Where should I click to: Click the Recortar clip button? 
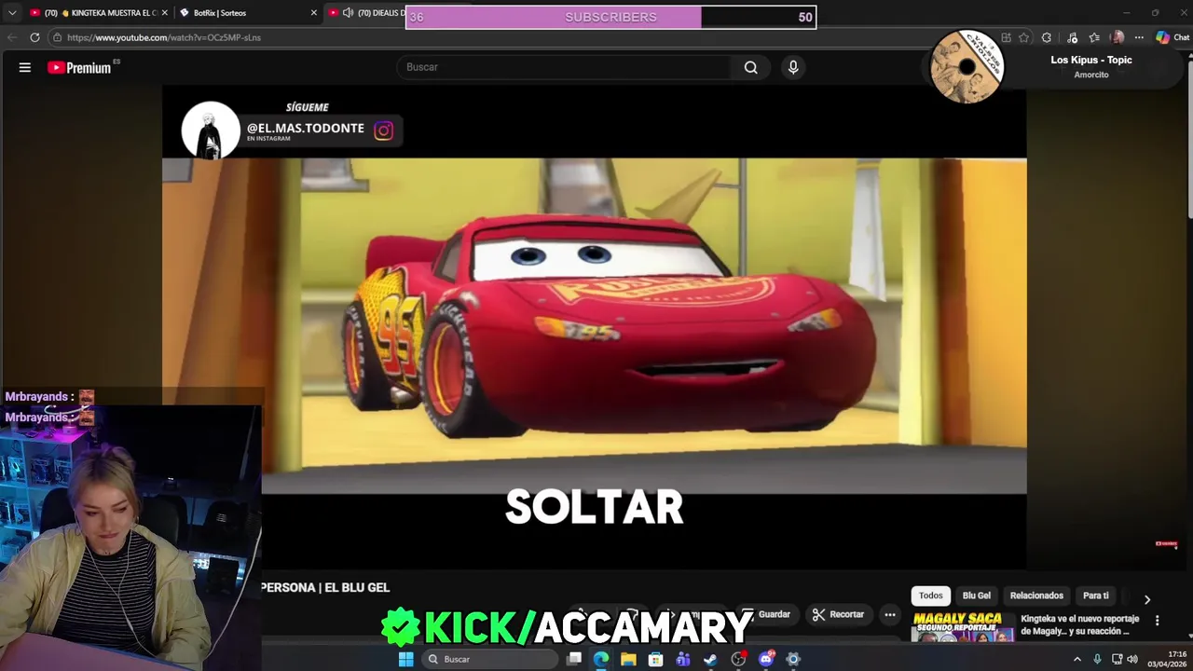(x=838, y=614)
